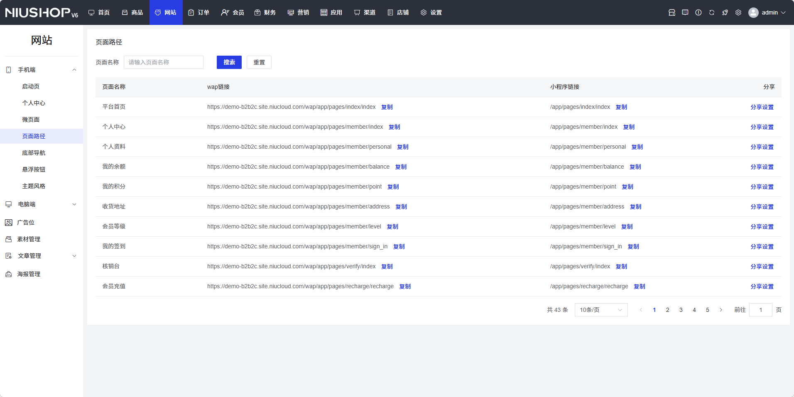Expand the 文章管理 sidebar section
This screenshot has height=397, width=794.
click(74, 256)
